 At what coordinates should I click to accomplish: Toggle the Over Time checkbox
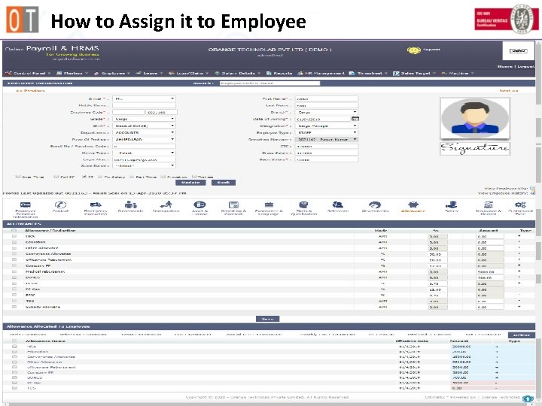tap(18, 177)
